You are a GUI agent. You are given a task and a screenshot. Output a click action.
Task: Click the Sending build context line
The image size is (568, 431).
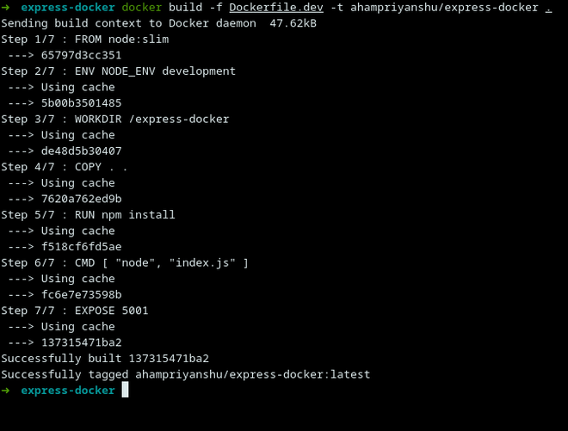[x=158, y=23]
